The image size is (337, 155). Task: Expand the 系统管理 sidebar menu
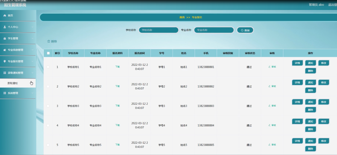(x=18, y=93)
